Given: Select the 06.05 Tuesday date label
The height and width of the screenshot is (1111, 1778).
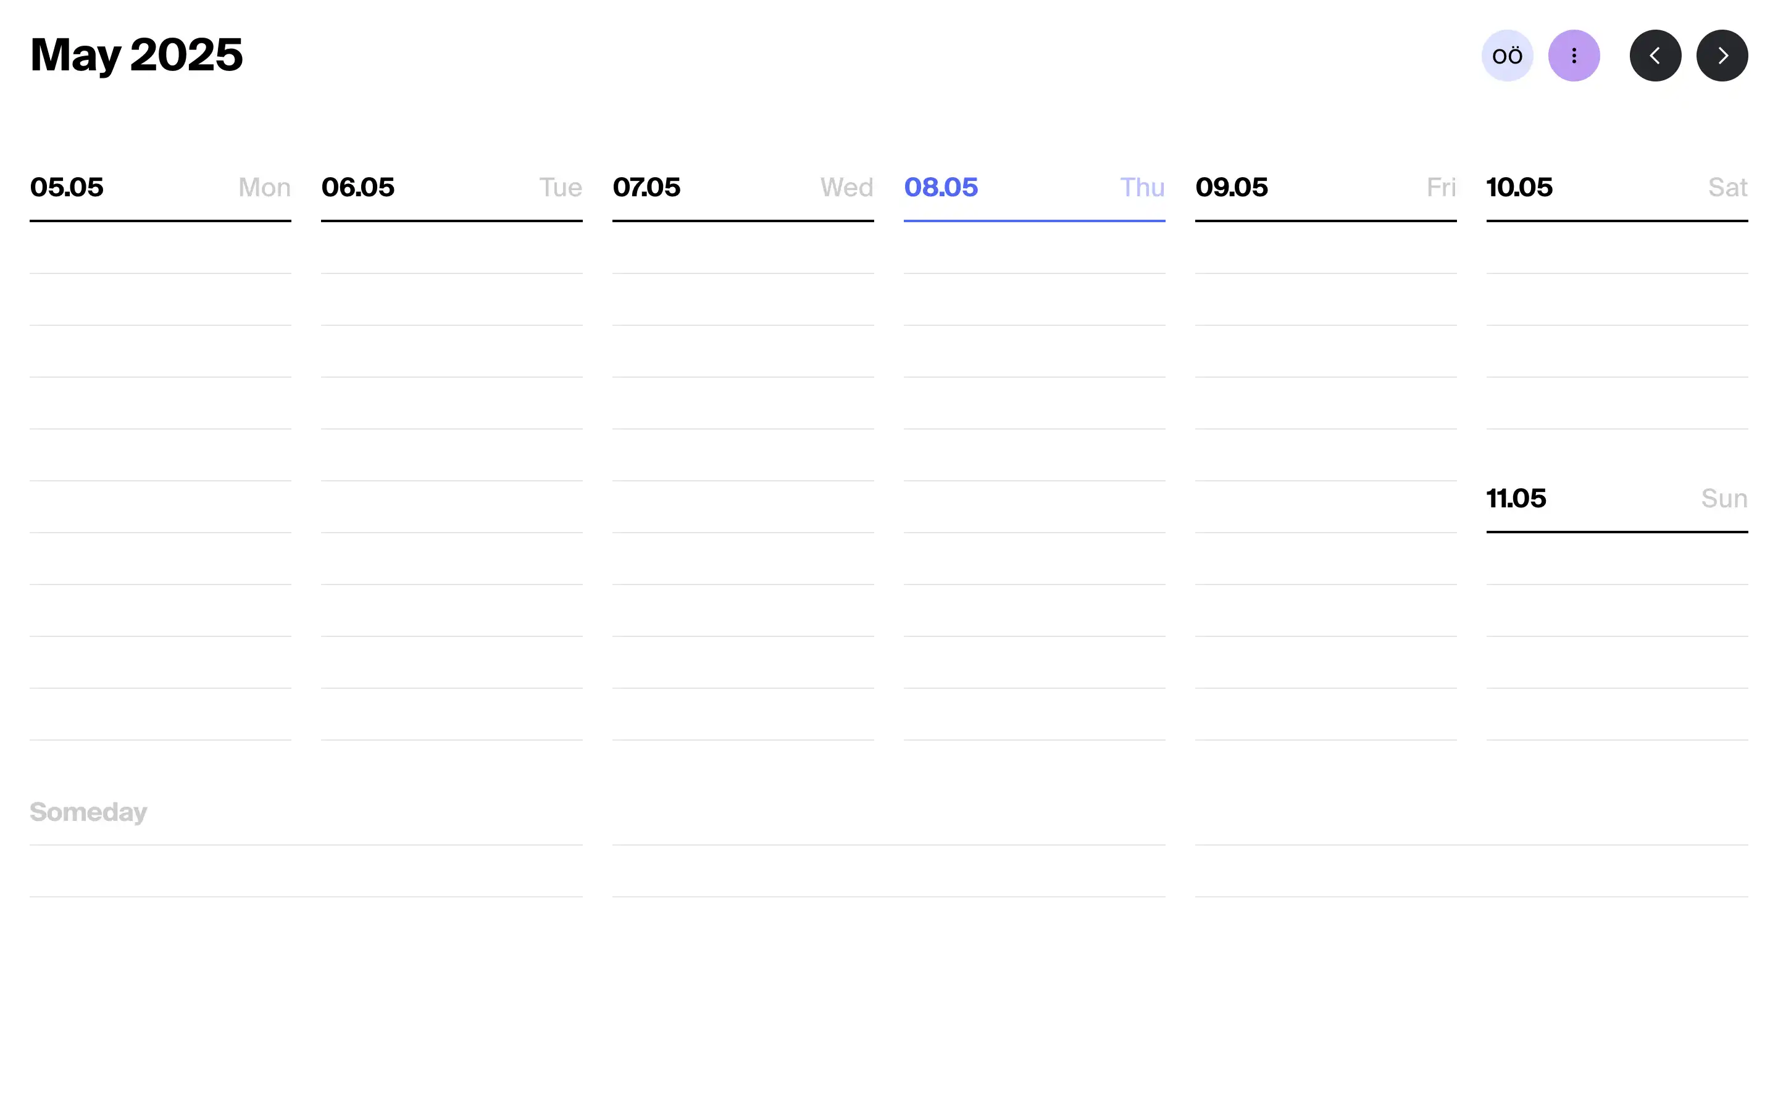Looking at the screenshot, I should click(x=358, y=188).
